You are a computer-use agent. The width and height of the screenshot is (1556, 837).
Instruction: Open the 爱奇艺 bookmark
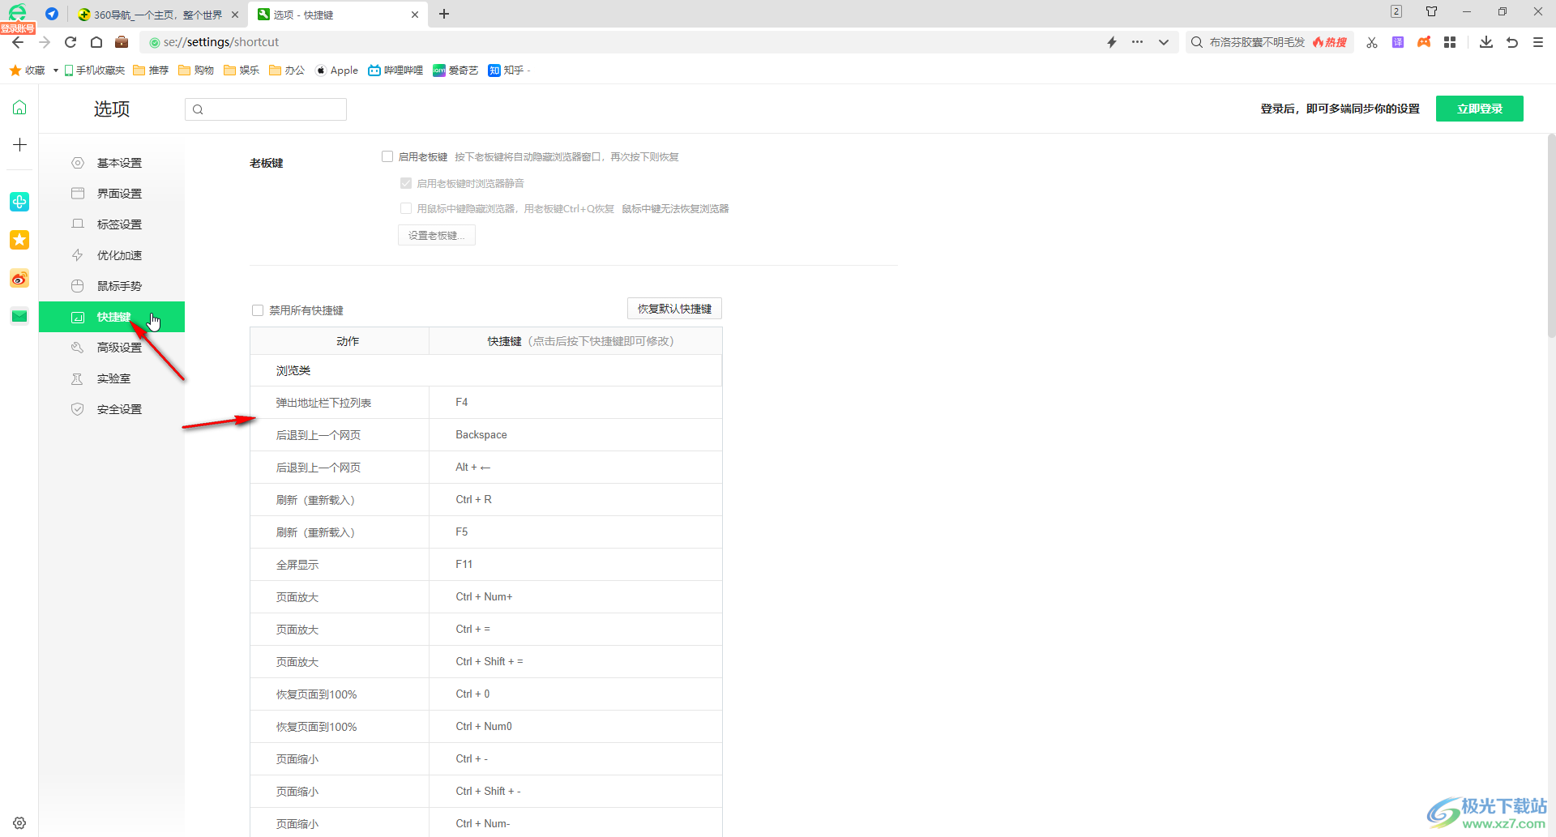pos(455,70)
